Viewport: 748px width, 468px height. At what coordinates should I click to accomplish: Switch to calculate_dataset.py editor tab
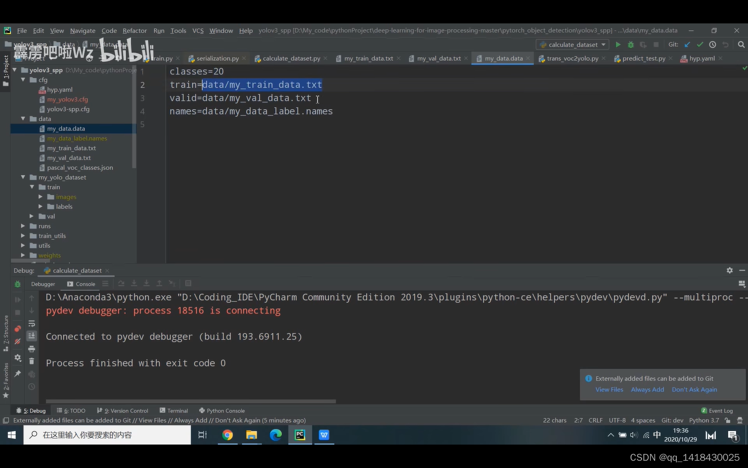291,58
